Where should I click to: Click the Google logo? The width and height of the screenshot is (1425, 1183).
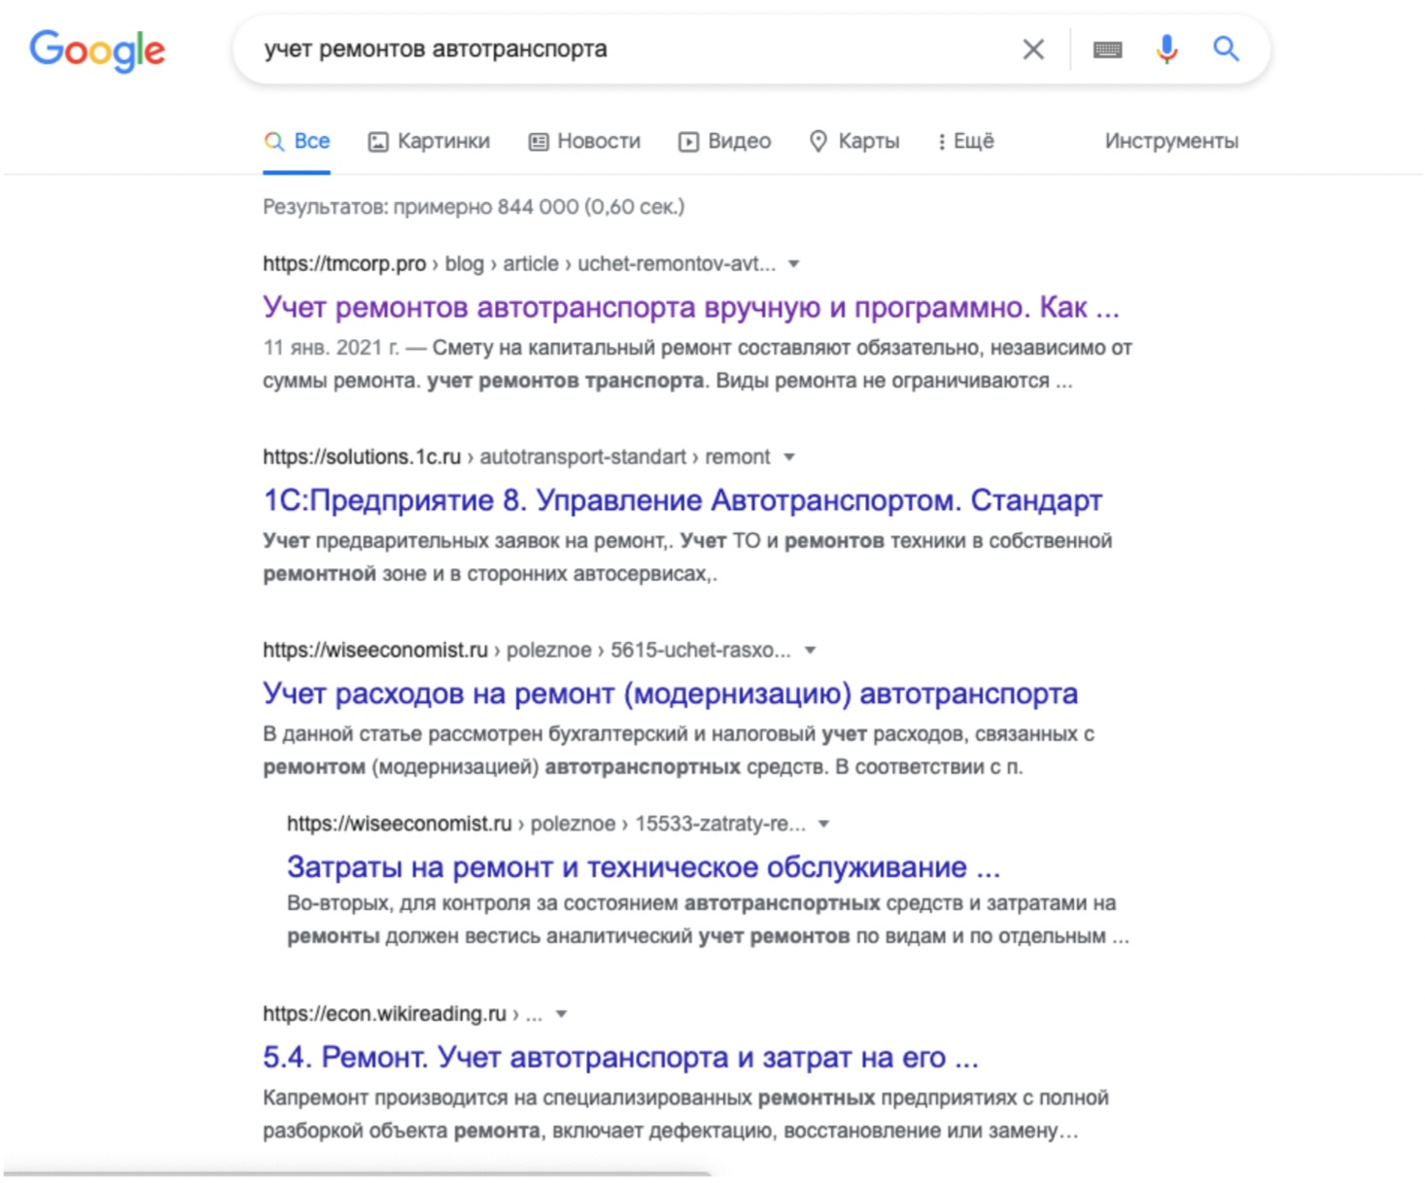tap(97, 50)
